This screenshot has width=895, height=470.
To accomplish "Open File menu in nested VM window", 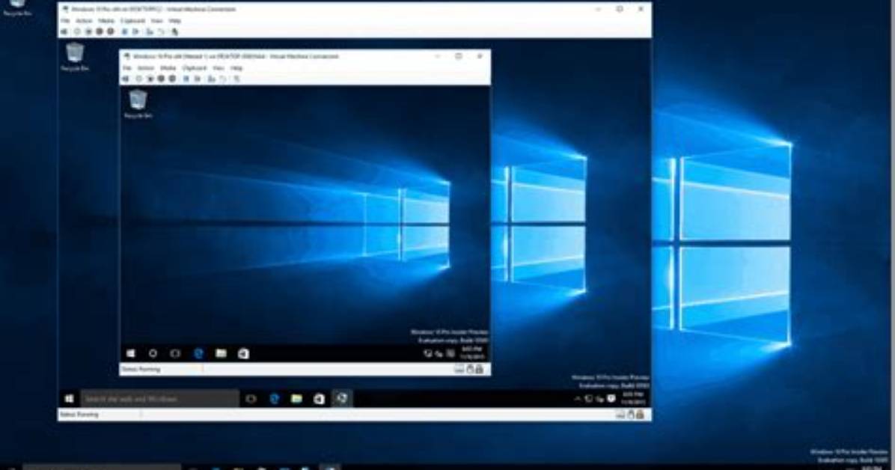I will point(126,68).
